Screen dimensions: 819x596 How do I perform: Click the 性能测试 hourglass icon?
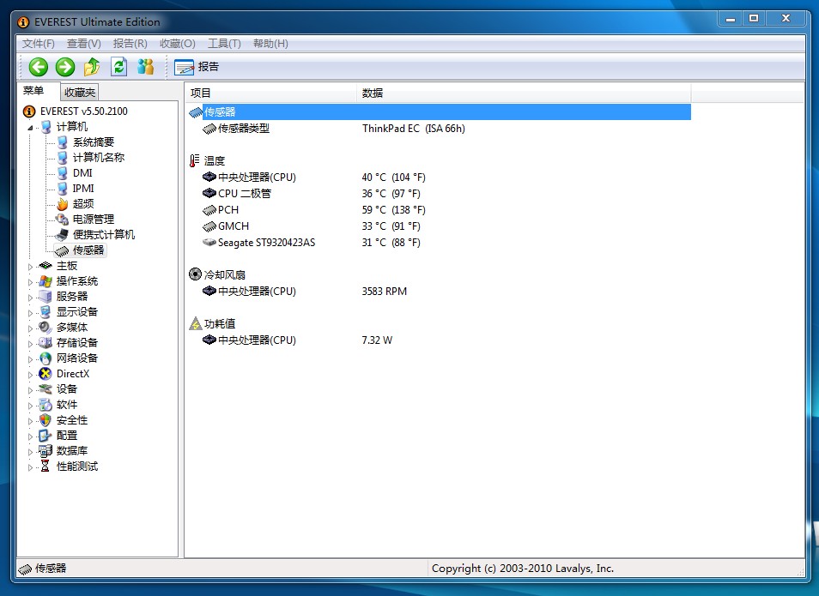[x=45, y=466]
